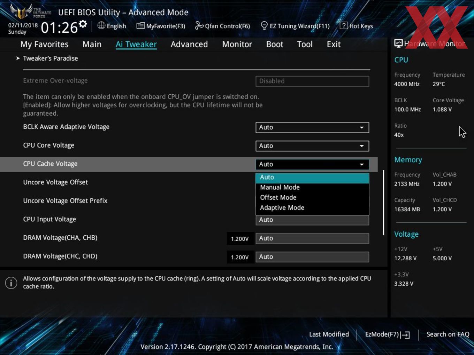
Task: Click the 100.0 MHz BCLK value
Action: [x=407, y=110]
